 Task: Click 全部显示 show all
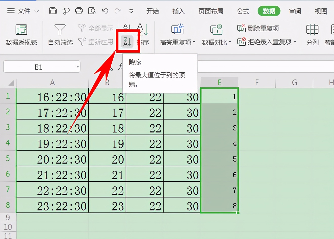[95, 28]
